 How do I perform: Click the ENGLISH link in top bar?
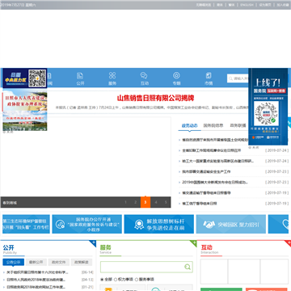coord(247,5)
